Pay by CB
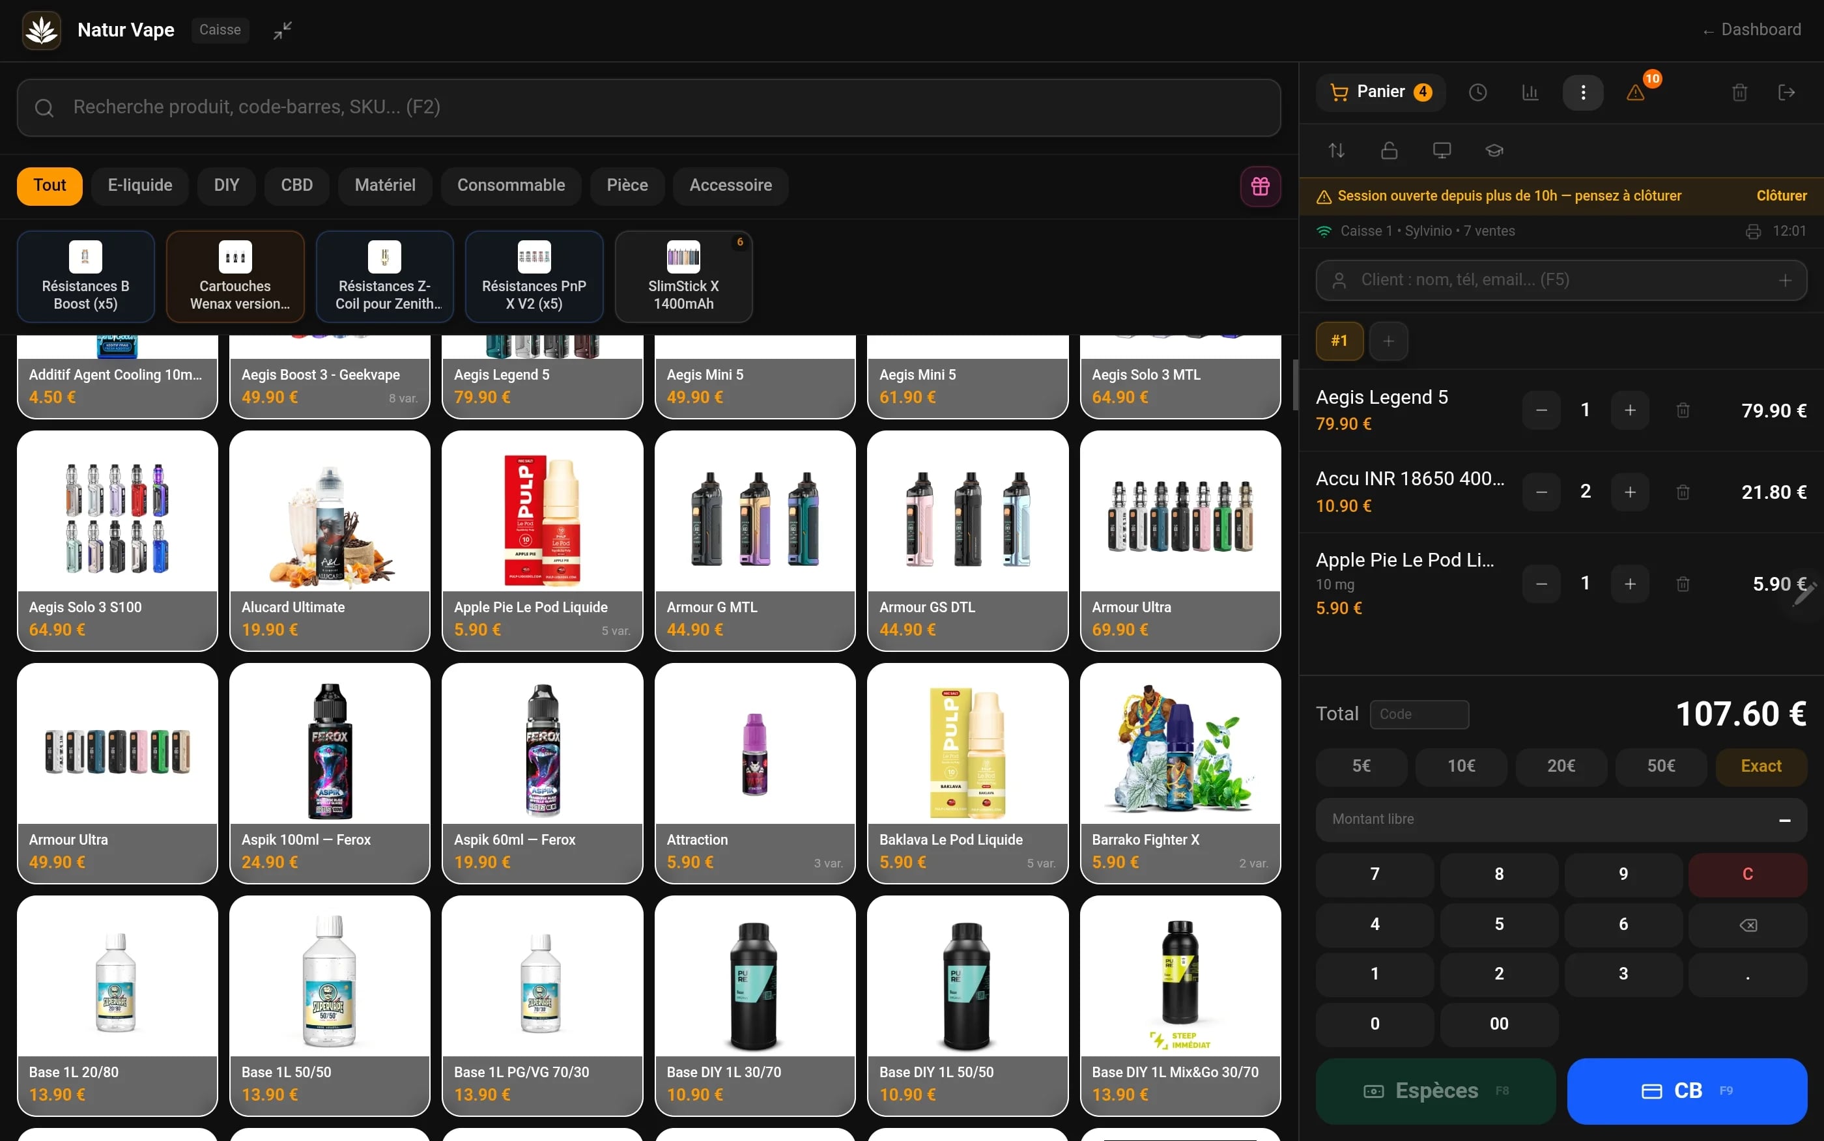 [1687, 1090]
